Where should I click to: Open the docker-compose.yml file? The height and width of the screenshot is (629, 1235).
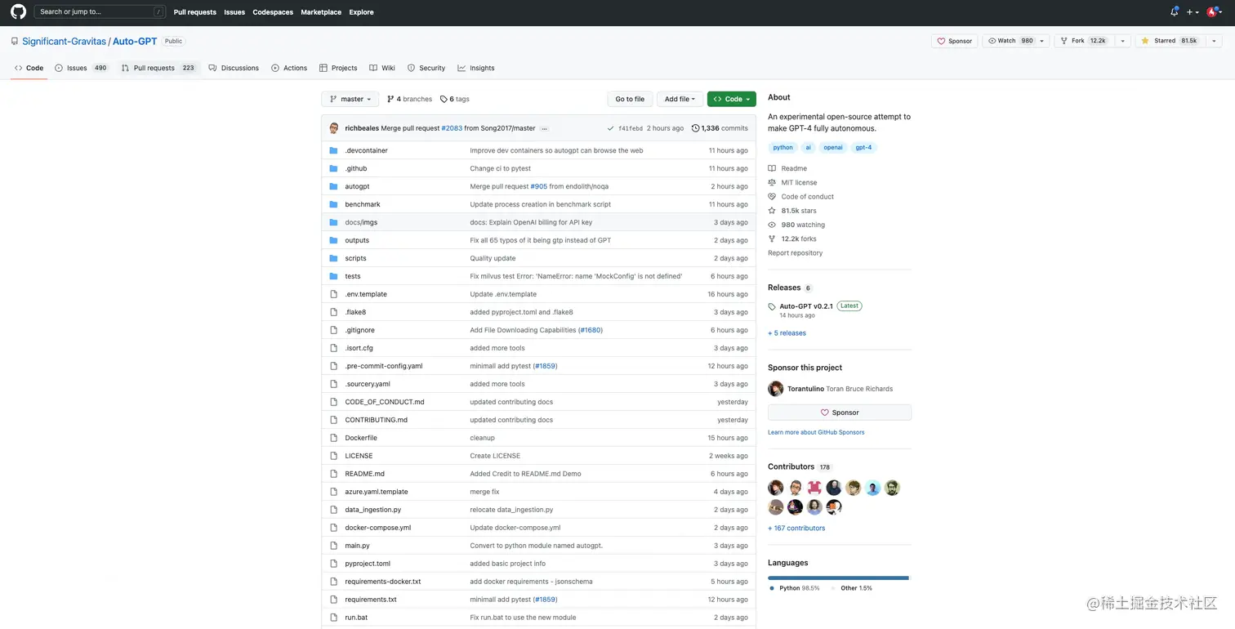[x=378, y=528]
